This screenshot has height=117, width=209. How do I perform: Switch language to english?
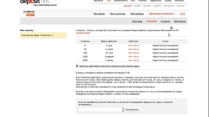pos(137,6)
